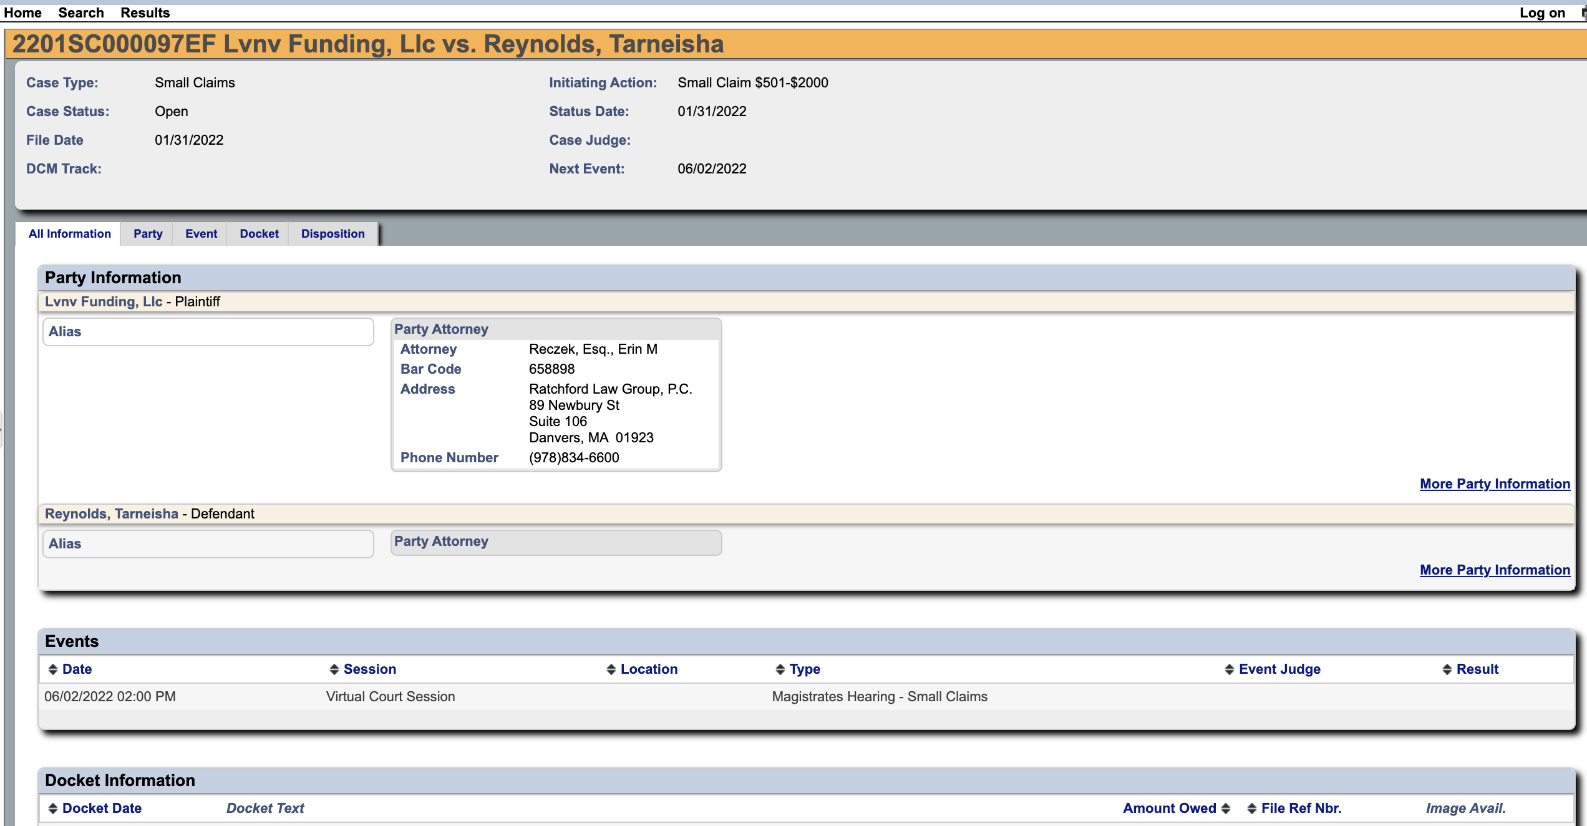Open More Party Information for Reynolds defendant

1494,570
